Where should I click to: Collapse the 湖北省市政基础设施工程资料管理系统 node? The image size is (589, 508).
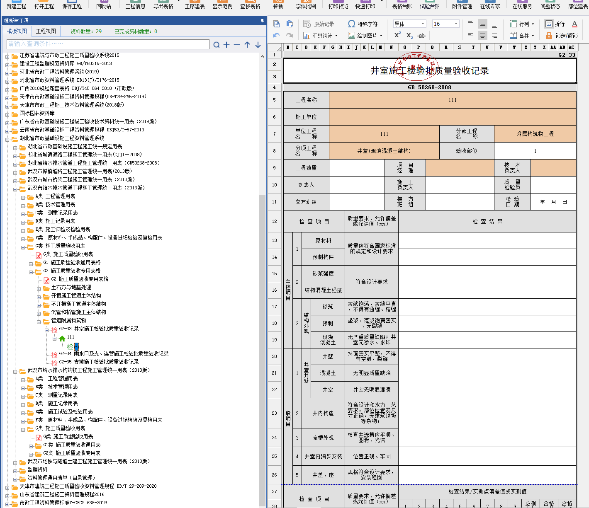click(7, 139)
